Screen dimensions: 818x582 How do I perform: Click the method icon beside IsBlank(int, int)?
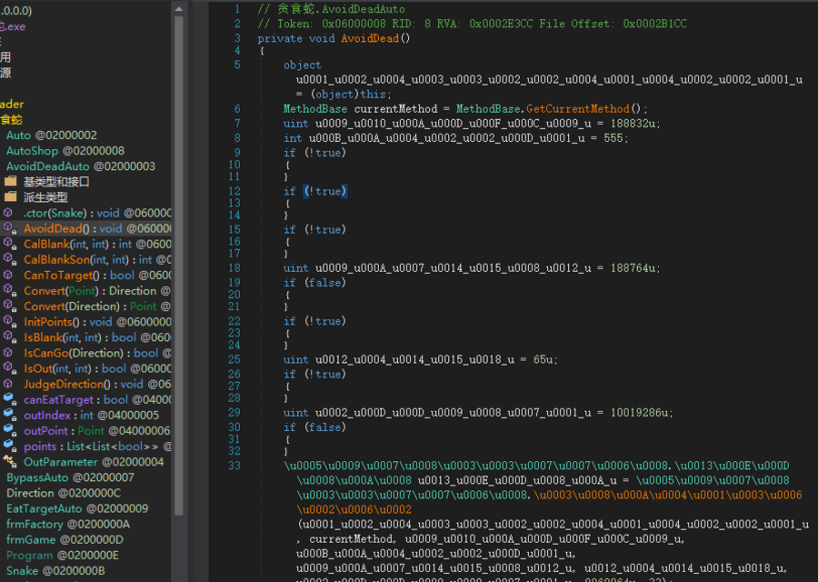pyautogui.click(x=9, y=337)
